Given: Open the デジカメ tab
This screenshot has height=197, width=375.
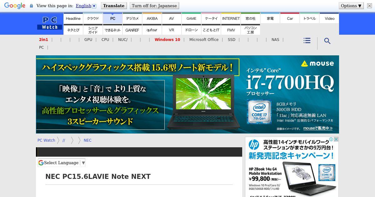Looking at the screenshot, I should [132, 18].
